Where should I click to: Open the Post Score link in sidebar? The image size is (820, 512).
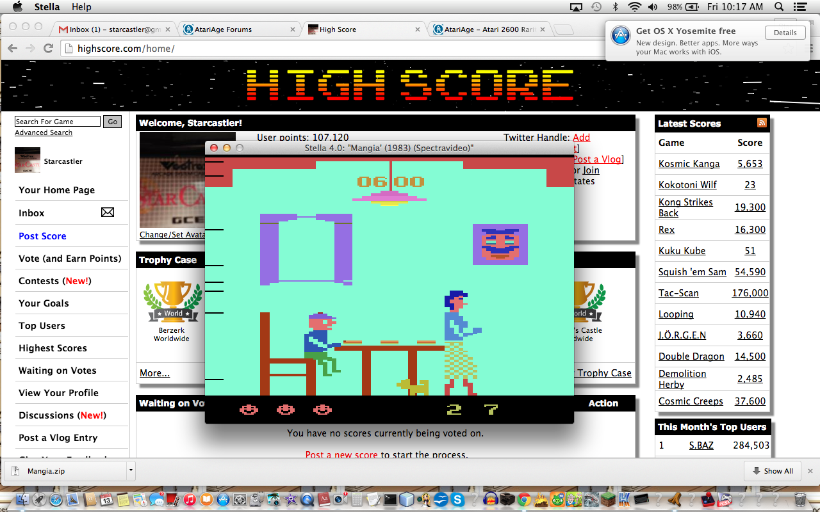point(42,236)
